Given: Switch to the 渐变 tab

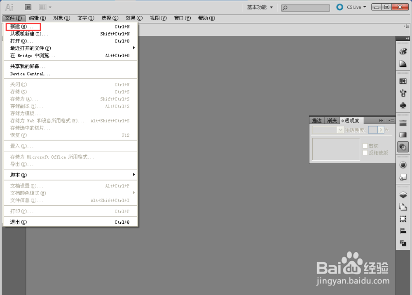Looking at the screenshot, I should pyautogui.click(x=332, y=121).
